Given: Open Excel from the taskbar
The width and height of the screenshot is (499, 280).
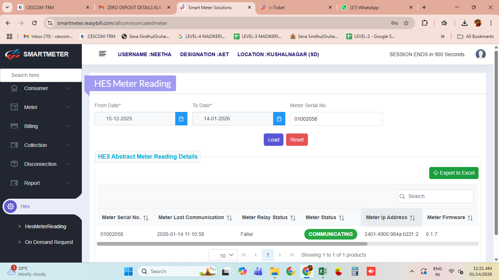Looking at the screenshot, I should 323,272.
